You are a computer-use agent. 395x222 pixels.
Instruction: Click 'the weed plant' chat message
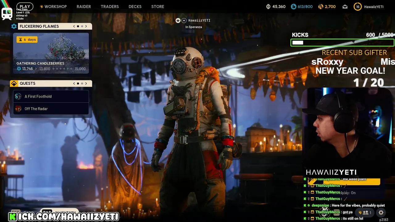[x=354, y=179]
